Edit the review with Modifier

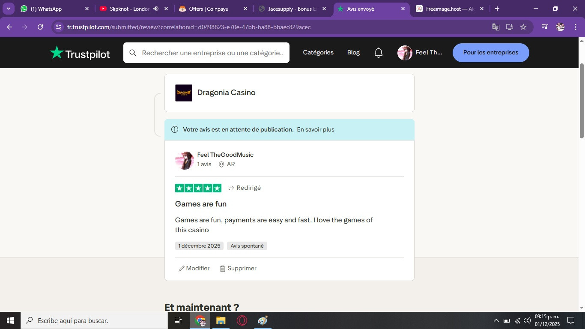tap(194, 269)
